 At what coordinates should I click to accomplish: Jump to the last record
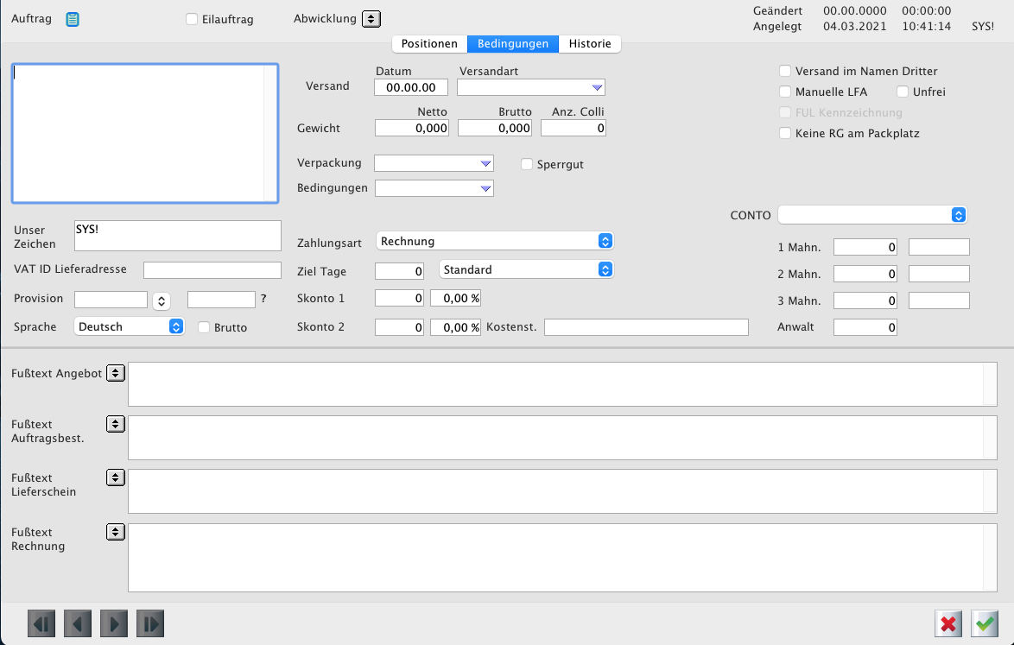150,623
